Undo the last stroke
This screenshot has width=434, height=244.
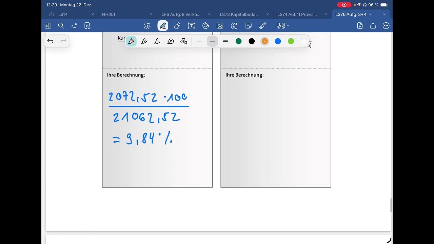[x=51, y=41]
